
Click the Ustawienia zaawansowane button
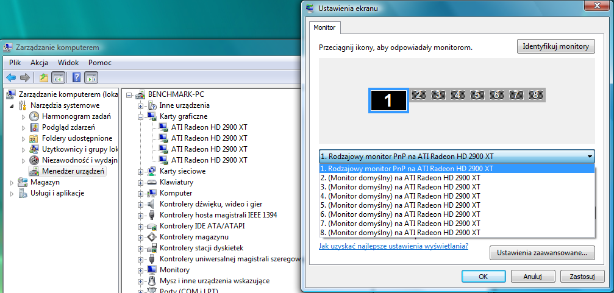542,253
